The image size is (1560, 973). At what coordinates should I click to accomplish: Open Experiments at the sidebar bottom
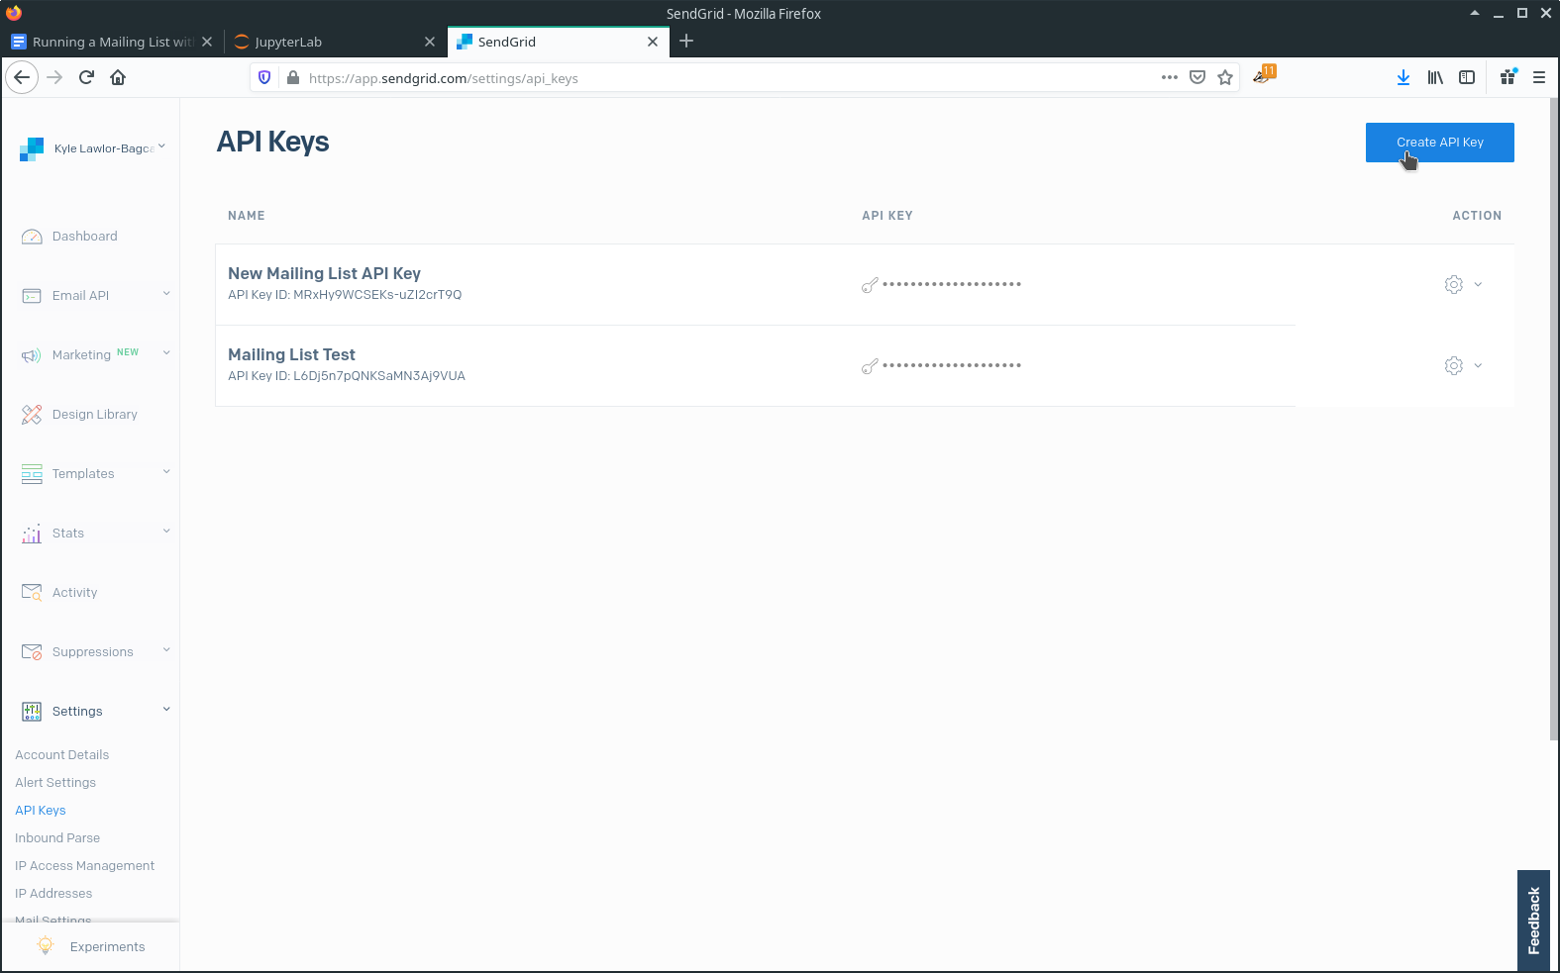click(107, 947)
